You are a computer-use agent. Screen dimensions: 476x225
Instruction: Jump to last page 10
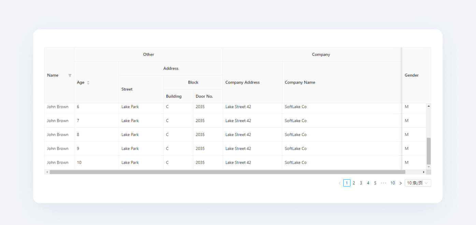pos(393,183)
